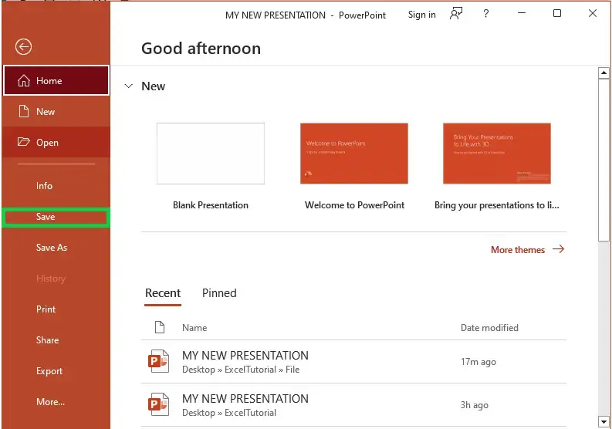The width and height of the screenshot is (612, 429).
Task: Click the 17m ago date text
Action: (x=478, y=362)
